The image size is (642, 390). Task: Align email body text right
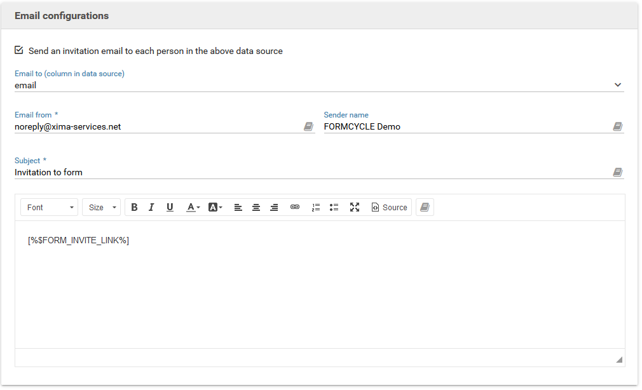(x=274, y=208)
